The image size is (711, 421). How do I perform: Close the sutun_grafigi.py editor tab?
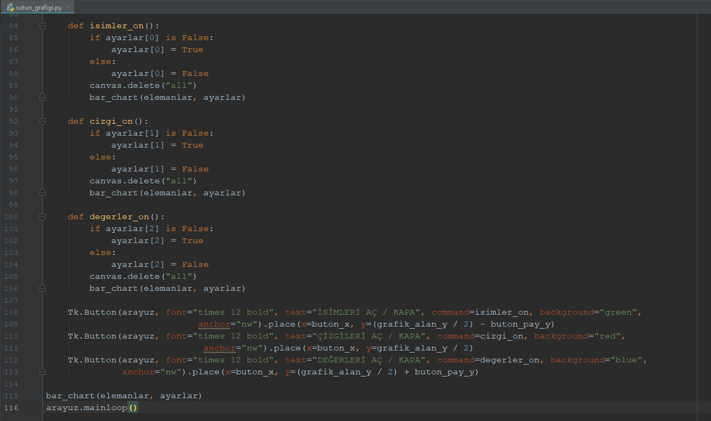pyautogui.click(x=68, y=7)
